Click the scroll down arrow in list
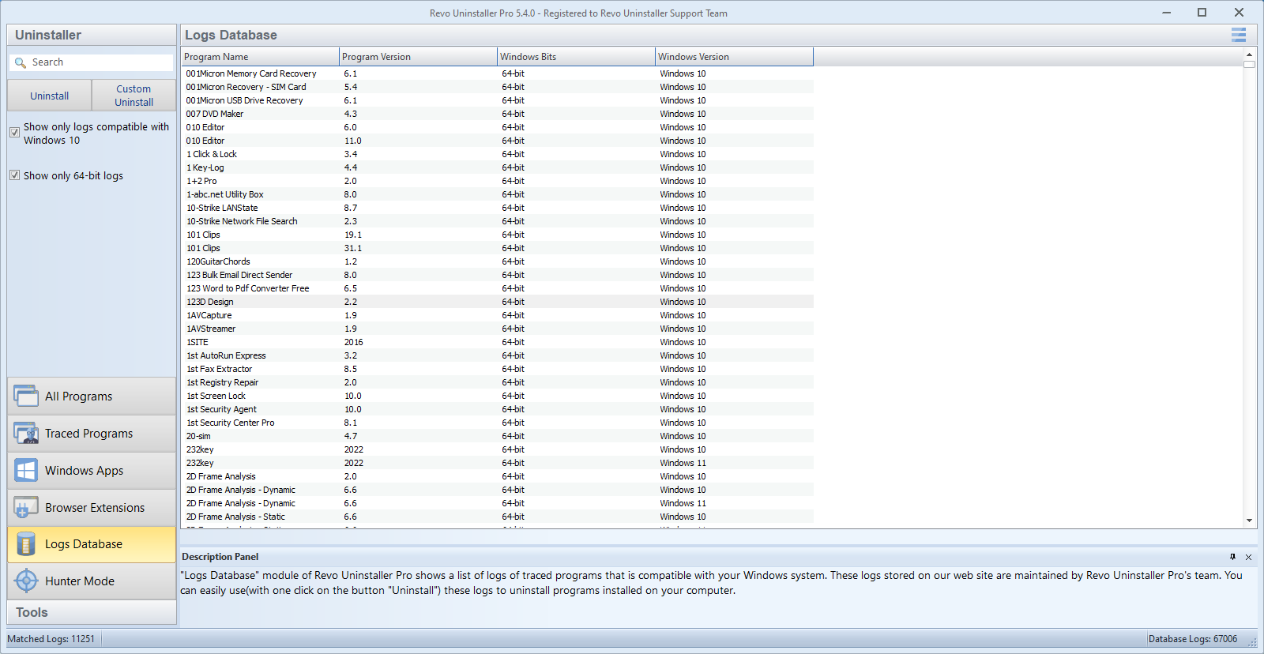The width and height of the screenshot is (1264, 654). point(1249,520)
